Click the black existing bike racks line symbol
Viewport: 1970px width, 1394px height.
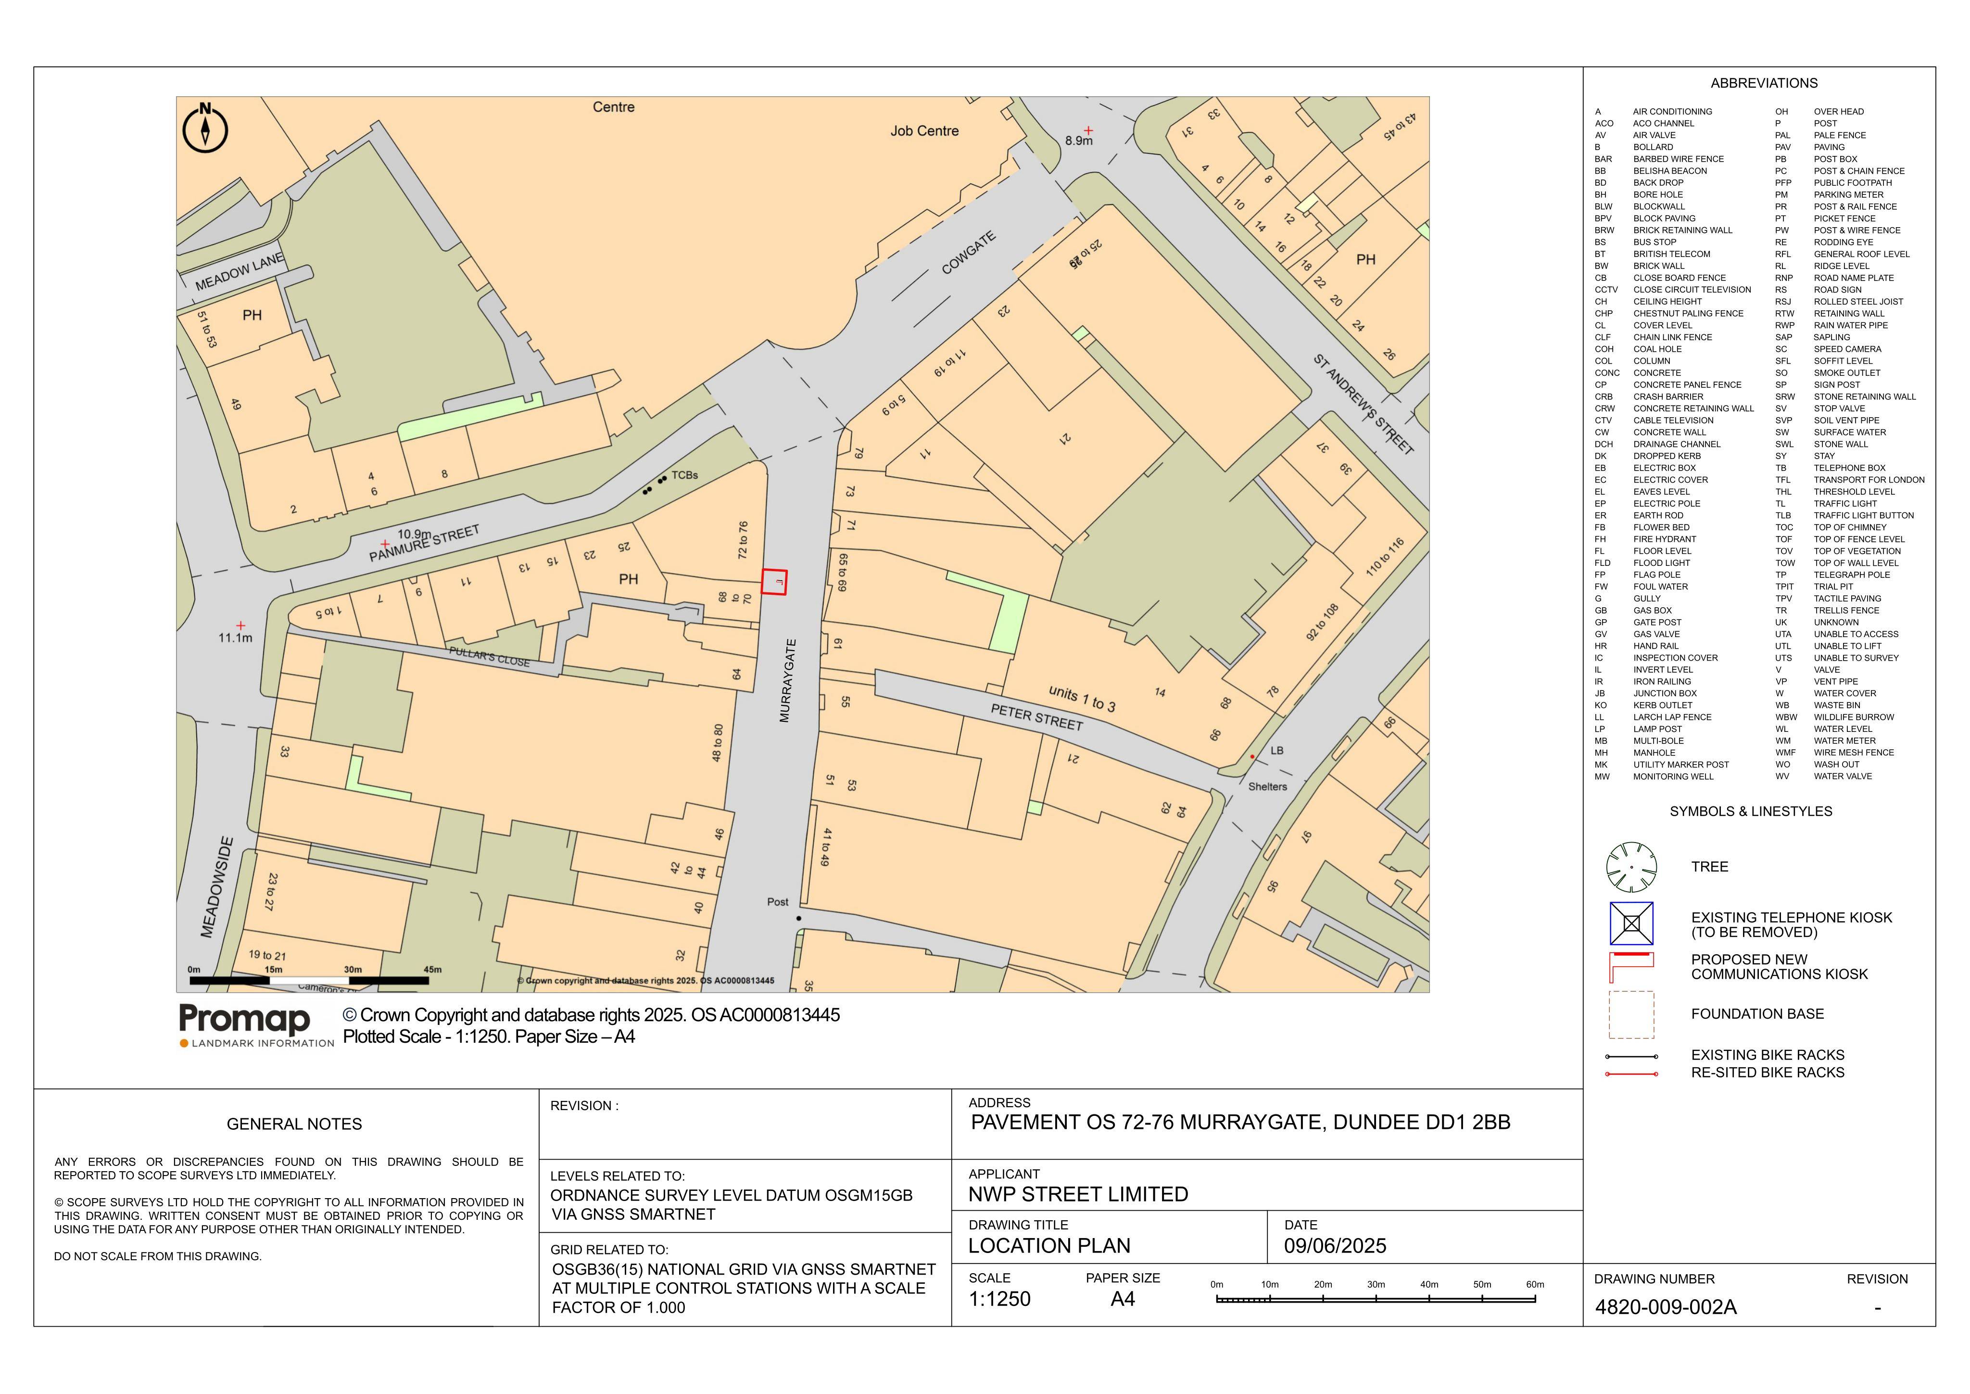[x=1631, y=1057]
